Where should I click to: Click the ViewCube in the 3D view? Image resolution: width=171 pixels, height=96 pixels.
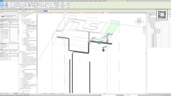(x=139, y=21)
